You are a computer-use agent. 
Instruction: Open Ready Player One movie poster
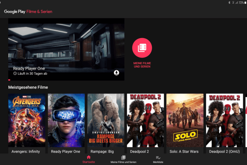66,120
